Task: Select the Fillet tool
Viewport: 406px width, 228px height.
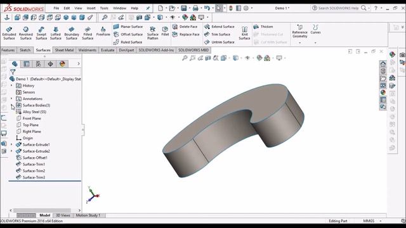Action: pos(165,31)
